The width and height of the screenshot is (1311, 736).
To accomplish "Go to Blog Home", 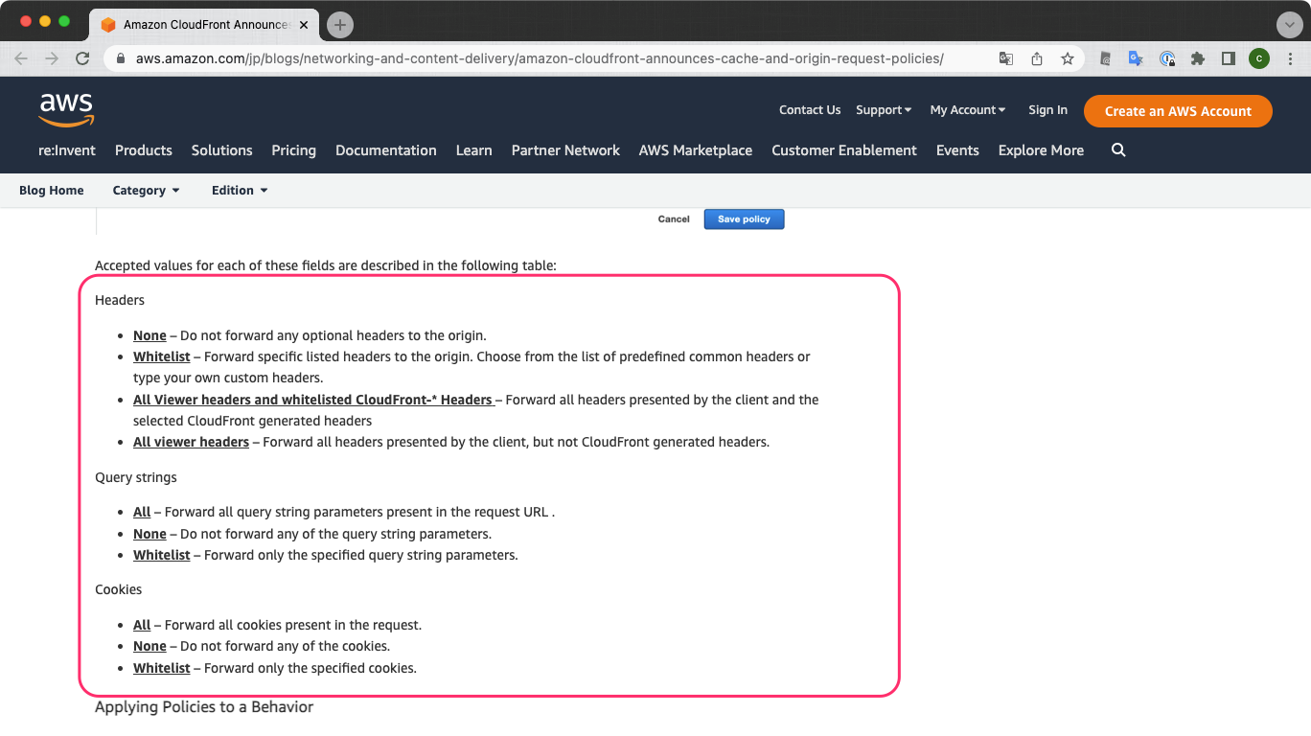I will (52, 191).
